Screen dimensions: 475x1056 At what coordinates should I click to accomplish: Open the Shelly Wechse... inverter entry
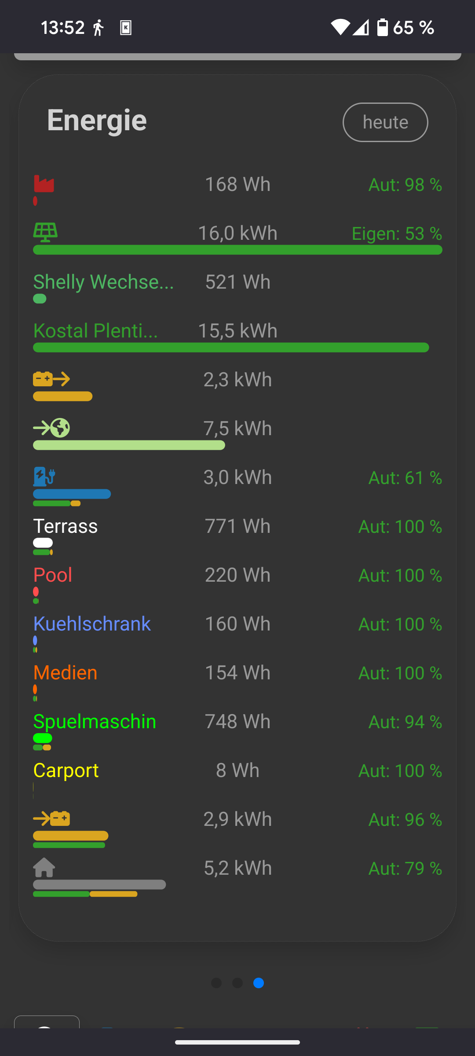point(103,282)
